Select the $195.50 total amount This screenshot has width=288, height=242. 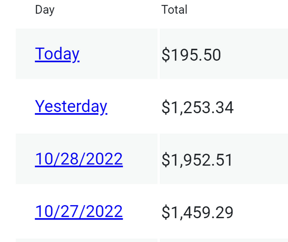(x=191, y=55)
